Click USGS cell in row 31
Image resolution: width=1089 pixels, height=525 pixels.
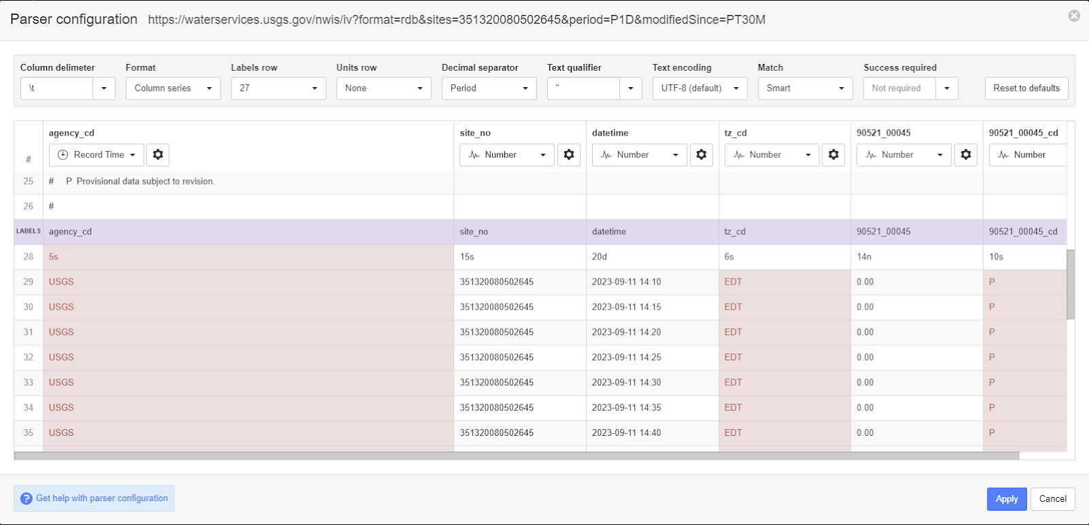point(248,332)
